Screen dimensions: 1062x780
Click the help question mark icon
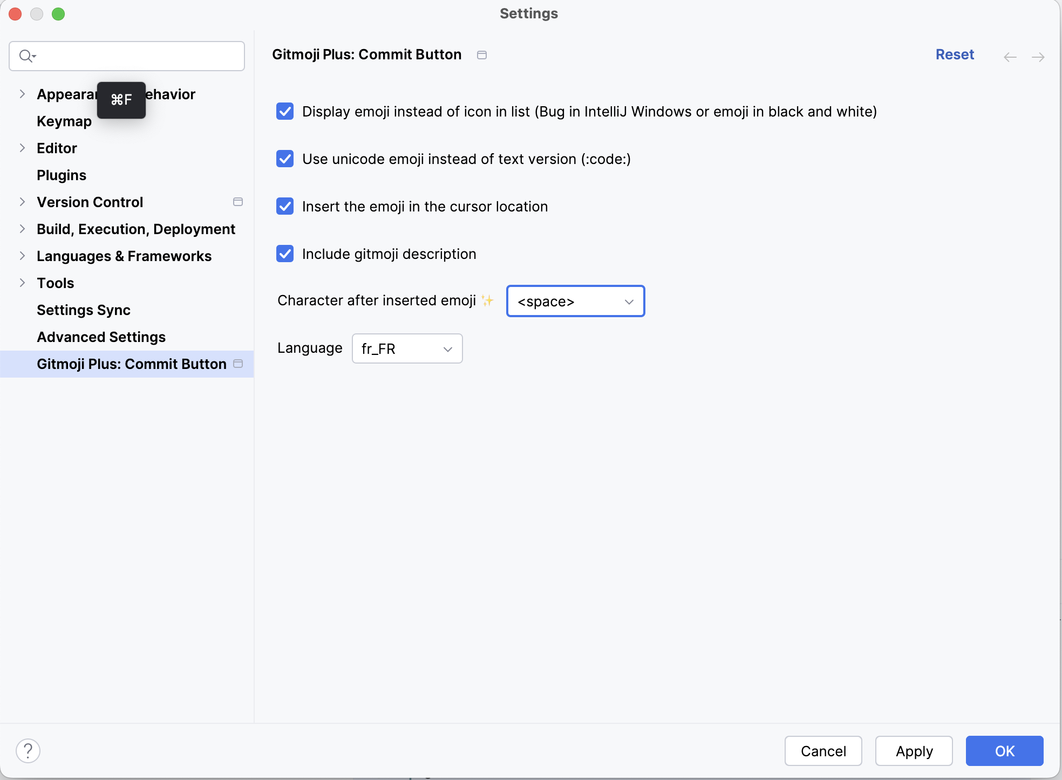click(28, 751)
